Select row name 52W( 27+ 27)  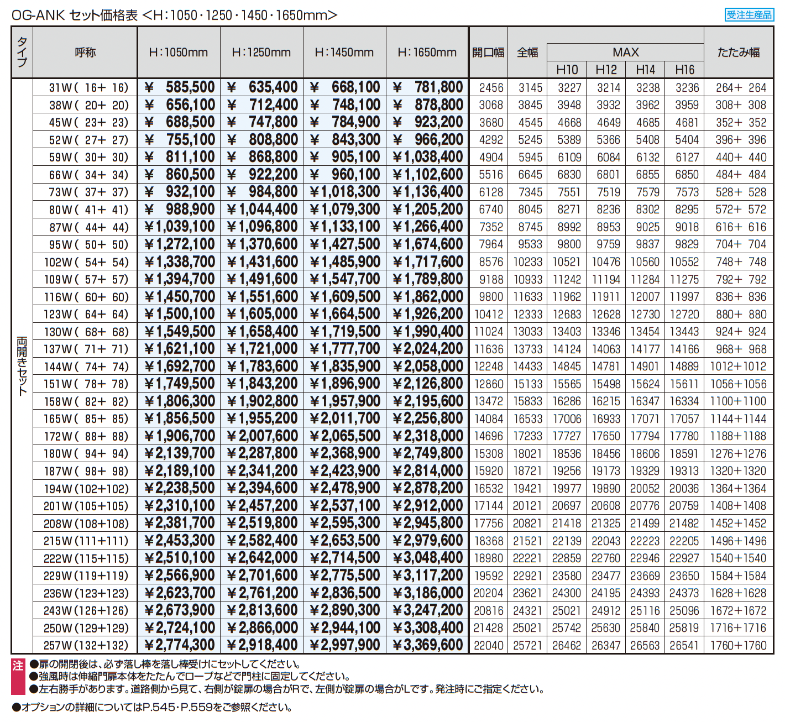point(88,140)
